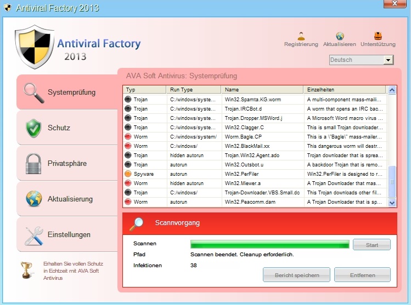
Task: Click the green scan progress bar
Action: coord(269,245)
